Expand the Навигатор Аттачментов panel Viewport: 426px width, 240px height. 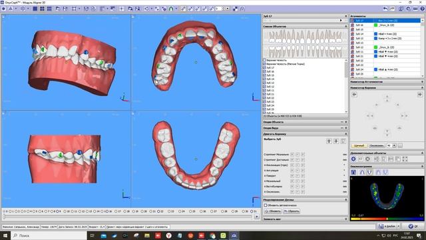[x=422, y=81]
